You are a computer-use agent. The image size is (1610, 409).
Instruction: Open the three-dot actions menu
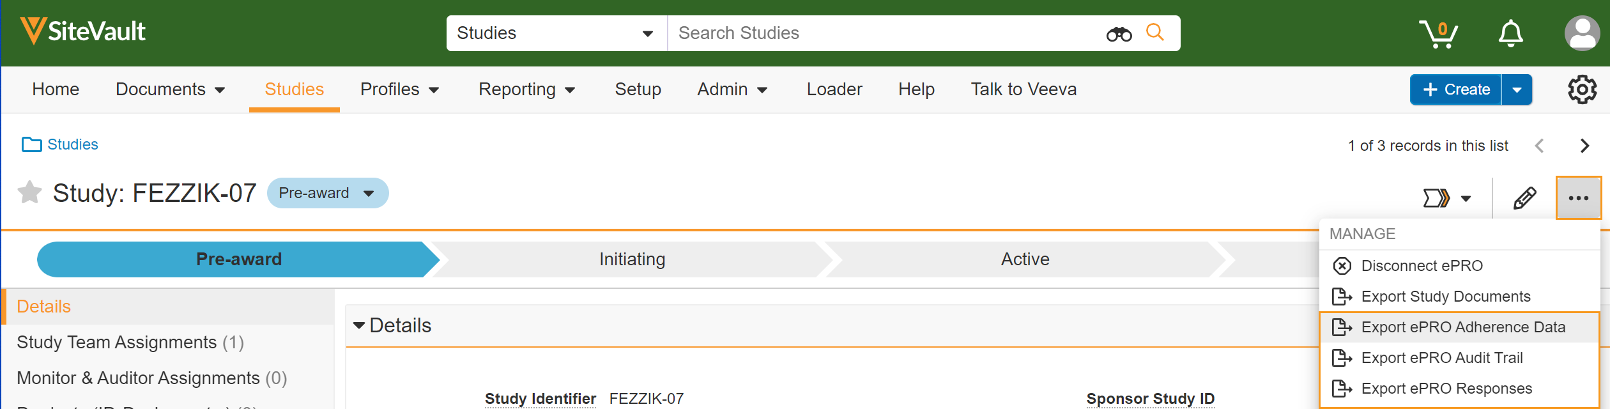point(1578,198)
